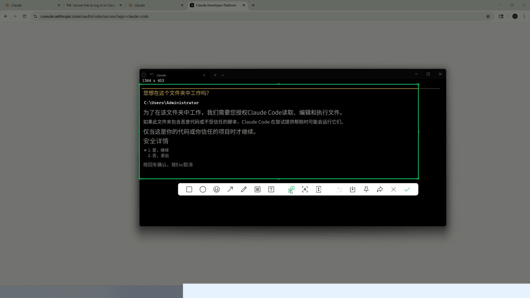
Task: Activate the mosaic blur tool
Action: pyautogui.click(x=258, y=189)
